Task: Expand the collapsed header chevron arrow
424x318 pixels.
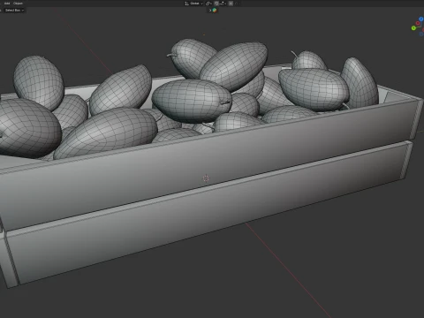Action: click(210, 11)
